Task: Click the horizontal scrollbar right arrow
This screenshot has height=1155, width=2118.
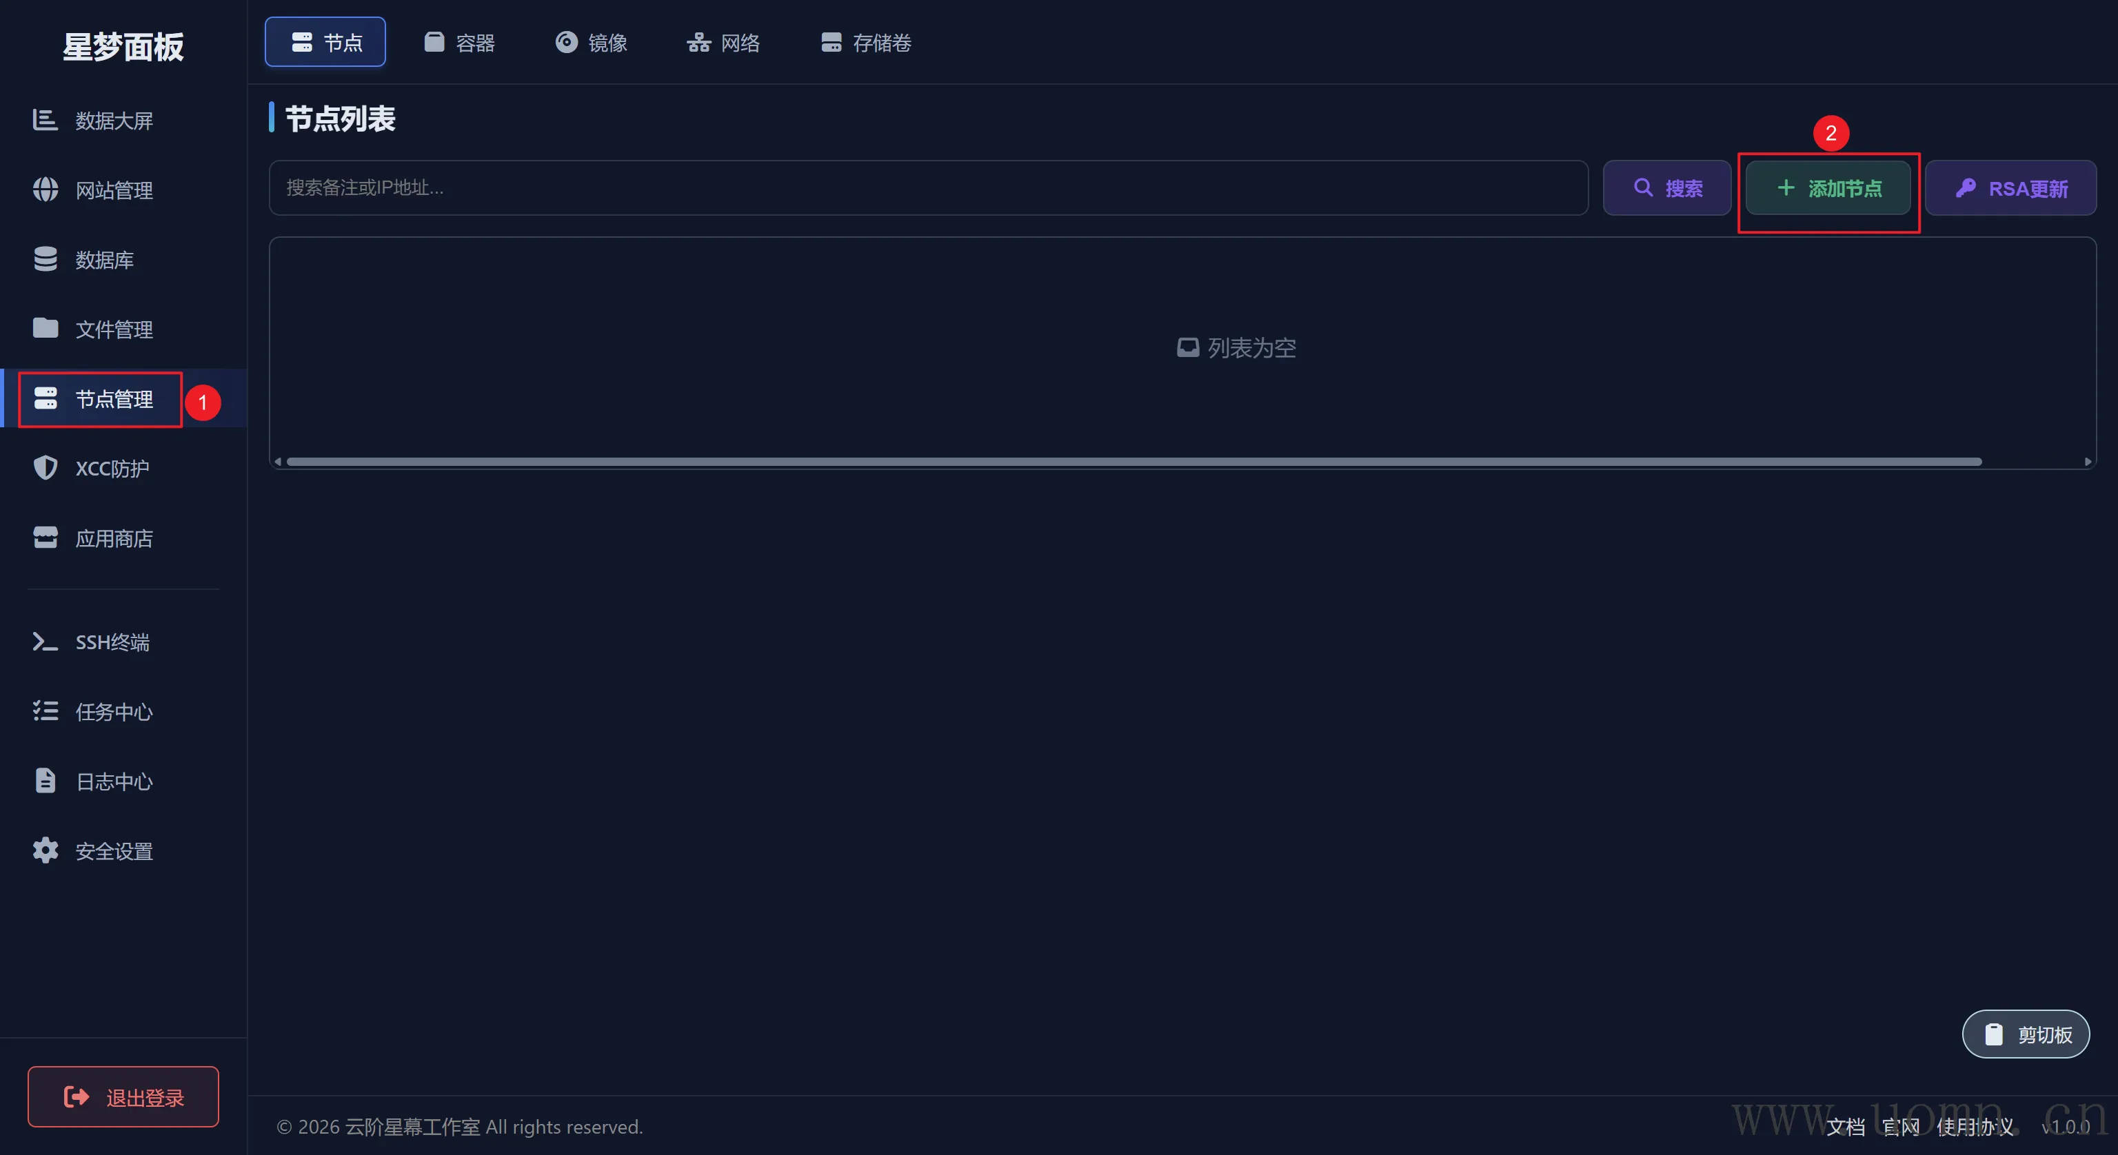Action: click(x=2087, y=462)
